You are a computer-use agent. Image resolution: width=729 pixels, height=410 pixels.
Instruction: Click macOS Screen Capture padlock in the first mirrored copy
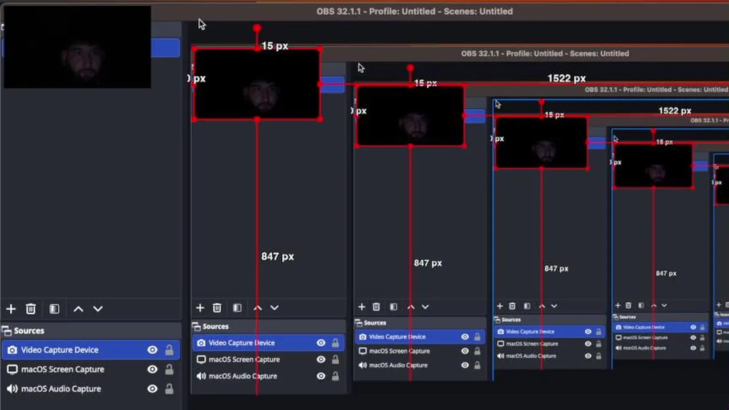click(335, 359)
